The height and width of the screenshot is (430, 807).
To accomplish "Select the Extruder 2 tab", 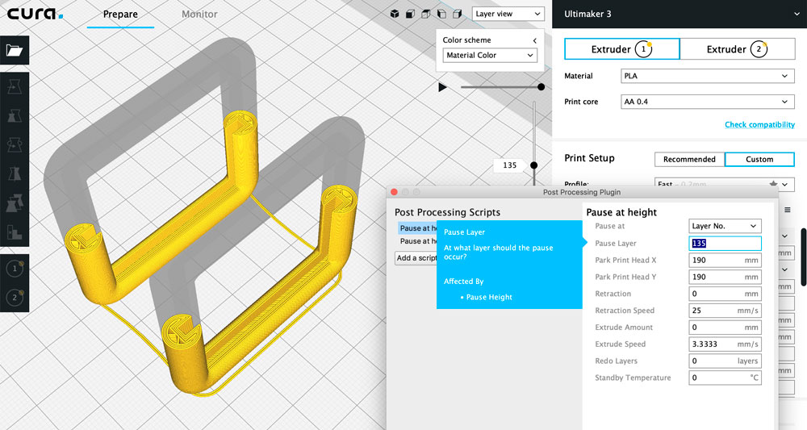I will coord(737,49).
